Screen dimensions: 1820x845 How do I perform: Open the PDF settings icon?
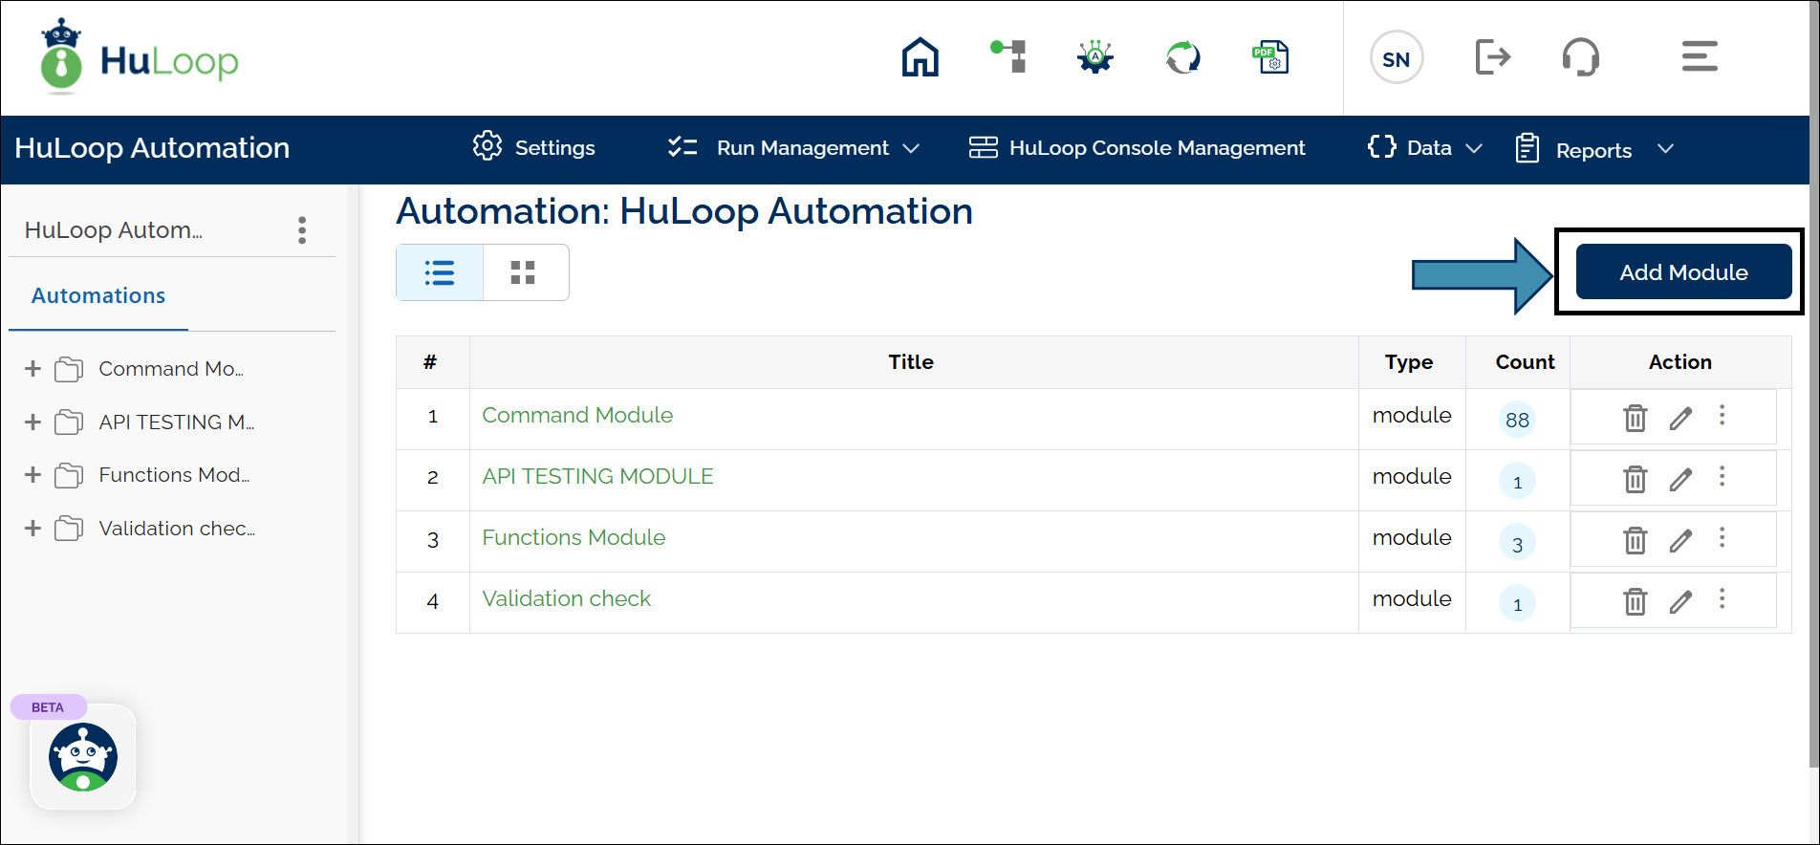(x=1270, y=57)
